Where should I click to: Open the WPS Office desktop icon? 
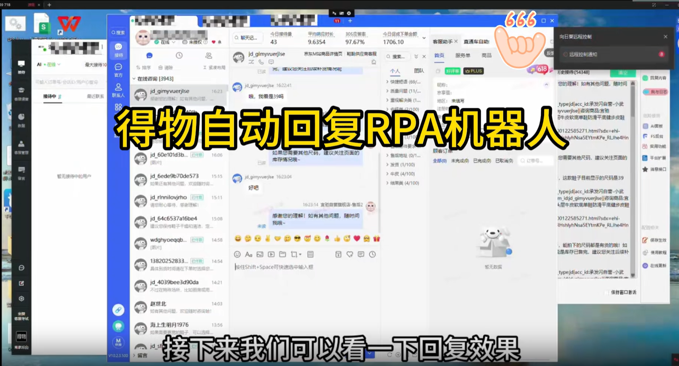pos(69,24)
